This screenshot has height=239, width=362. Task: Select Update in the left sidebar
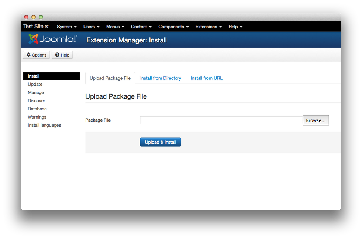pos(35,84)
